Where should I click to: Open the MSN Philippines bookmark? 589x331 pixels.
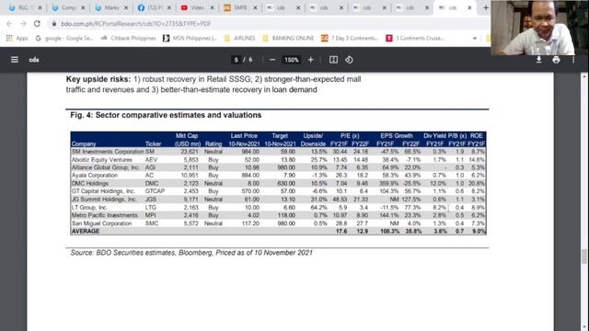click(x=191, y=38)
